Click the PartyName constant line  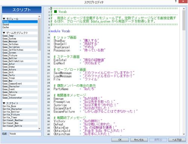click(x=75, y=89)
